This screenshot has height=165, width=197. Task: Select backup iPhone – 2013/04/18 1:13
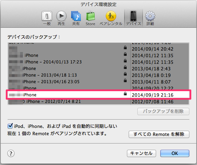(x=98, y=75)
